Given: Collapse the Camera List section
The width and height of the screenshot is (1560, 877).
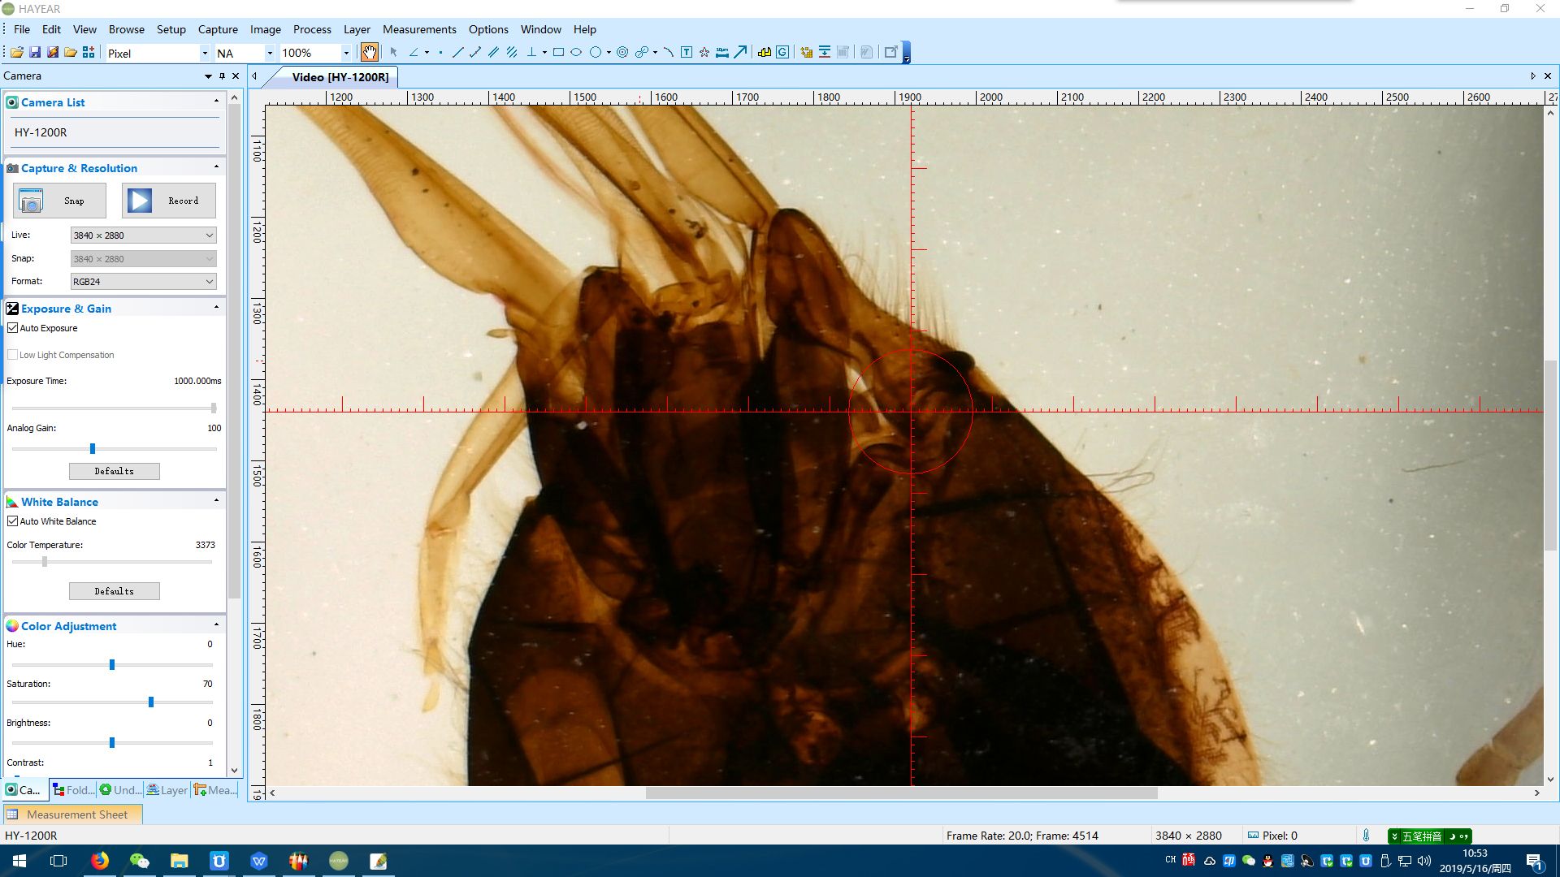Looking at the screenshot, I should point(216,102).
